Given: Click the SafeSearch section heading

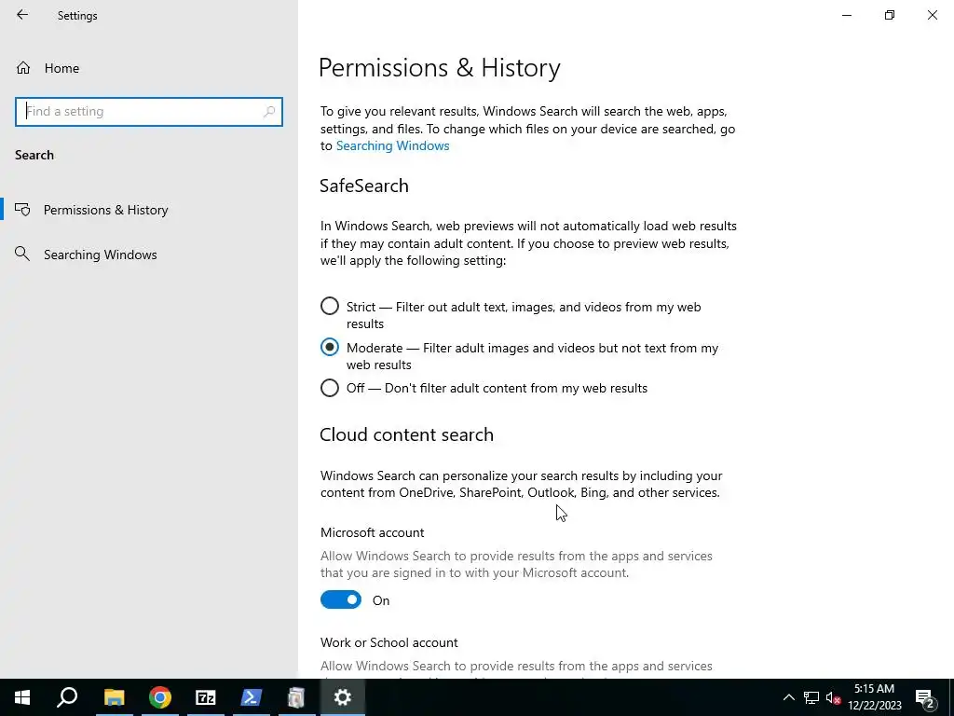Looking at the screenshot, I should (364, 186).
